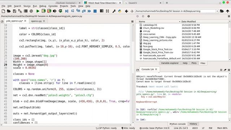
Task: Expand the working directory path dropdown
Action: point(217,11)
